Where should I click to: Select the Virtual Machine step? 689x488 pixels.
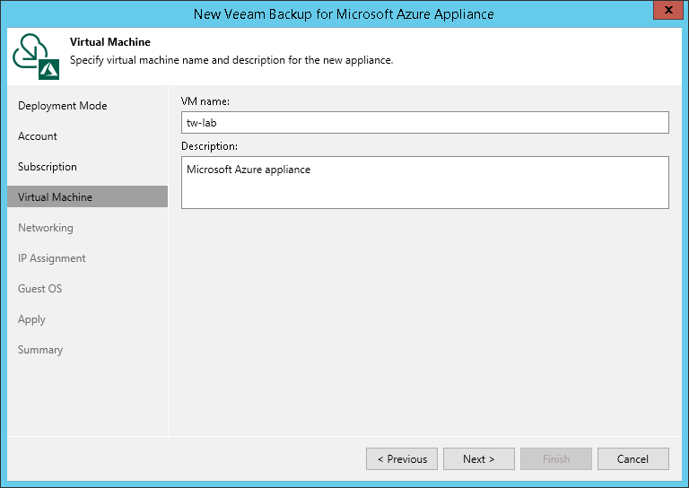tap(87, 196)
